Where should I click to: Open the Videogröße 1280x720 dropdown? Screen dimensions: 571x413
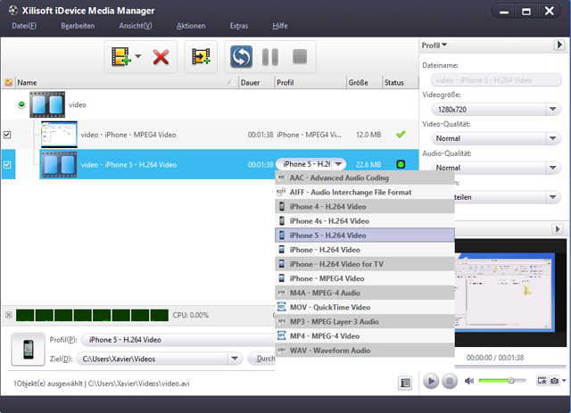(x=497, y=109)
